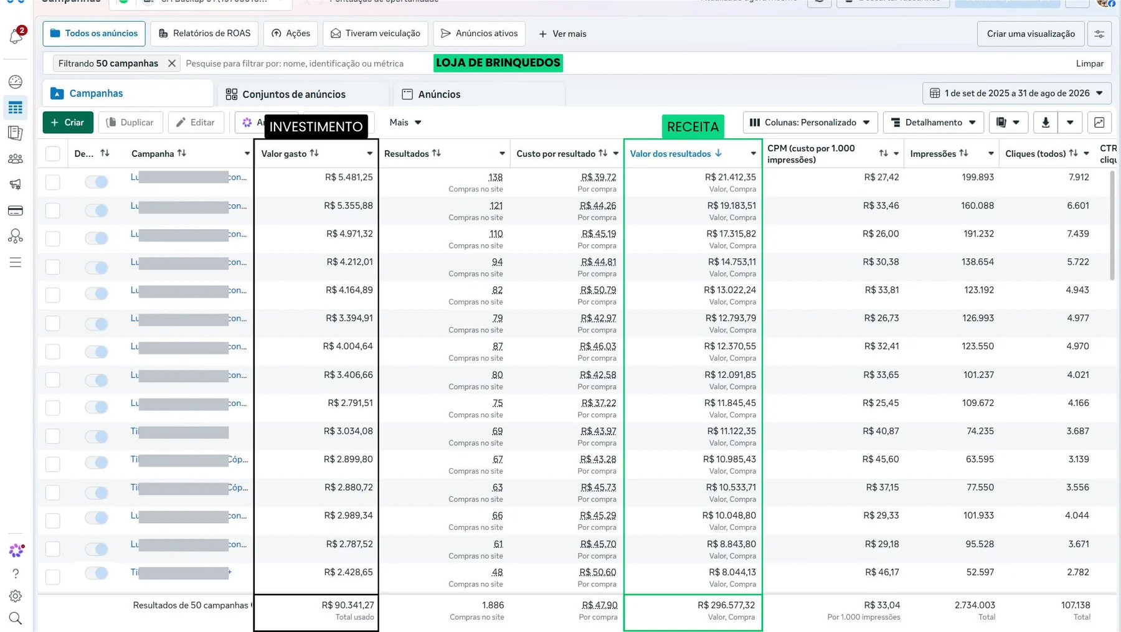Image resolution: width=1121 pixels, height=632 pixels.
Task: Remove the 50 campanhas filter chip
Action: tap(172, 64)
